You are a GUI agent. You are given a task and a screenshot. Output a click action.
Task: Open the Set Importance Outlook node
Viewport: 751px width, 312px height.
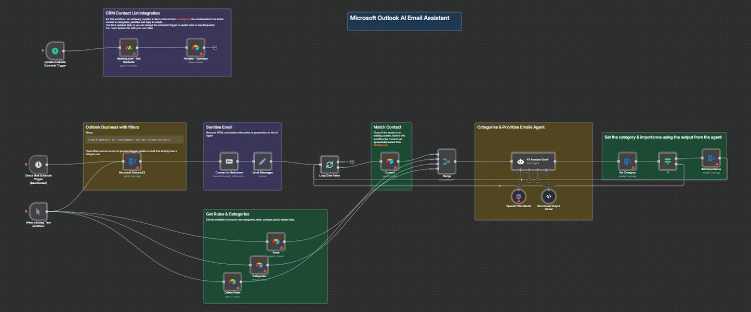pos(710,158)
